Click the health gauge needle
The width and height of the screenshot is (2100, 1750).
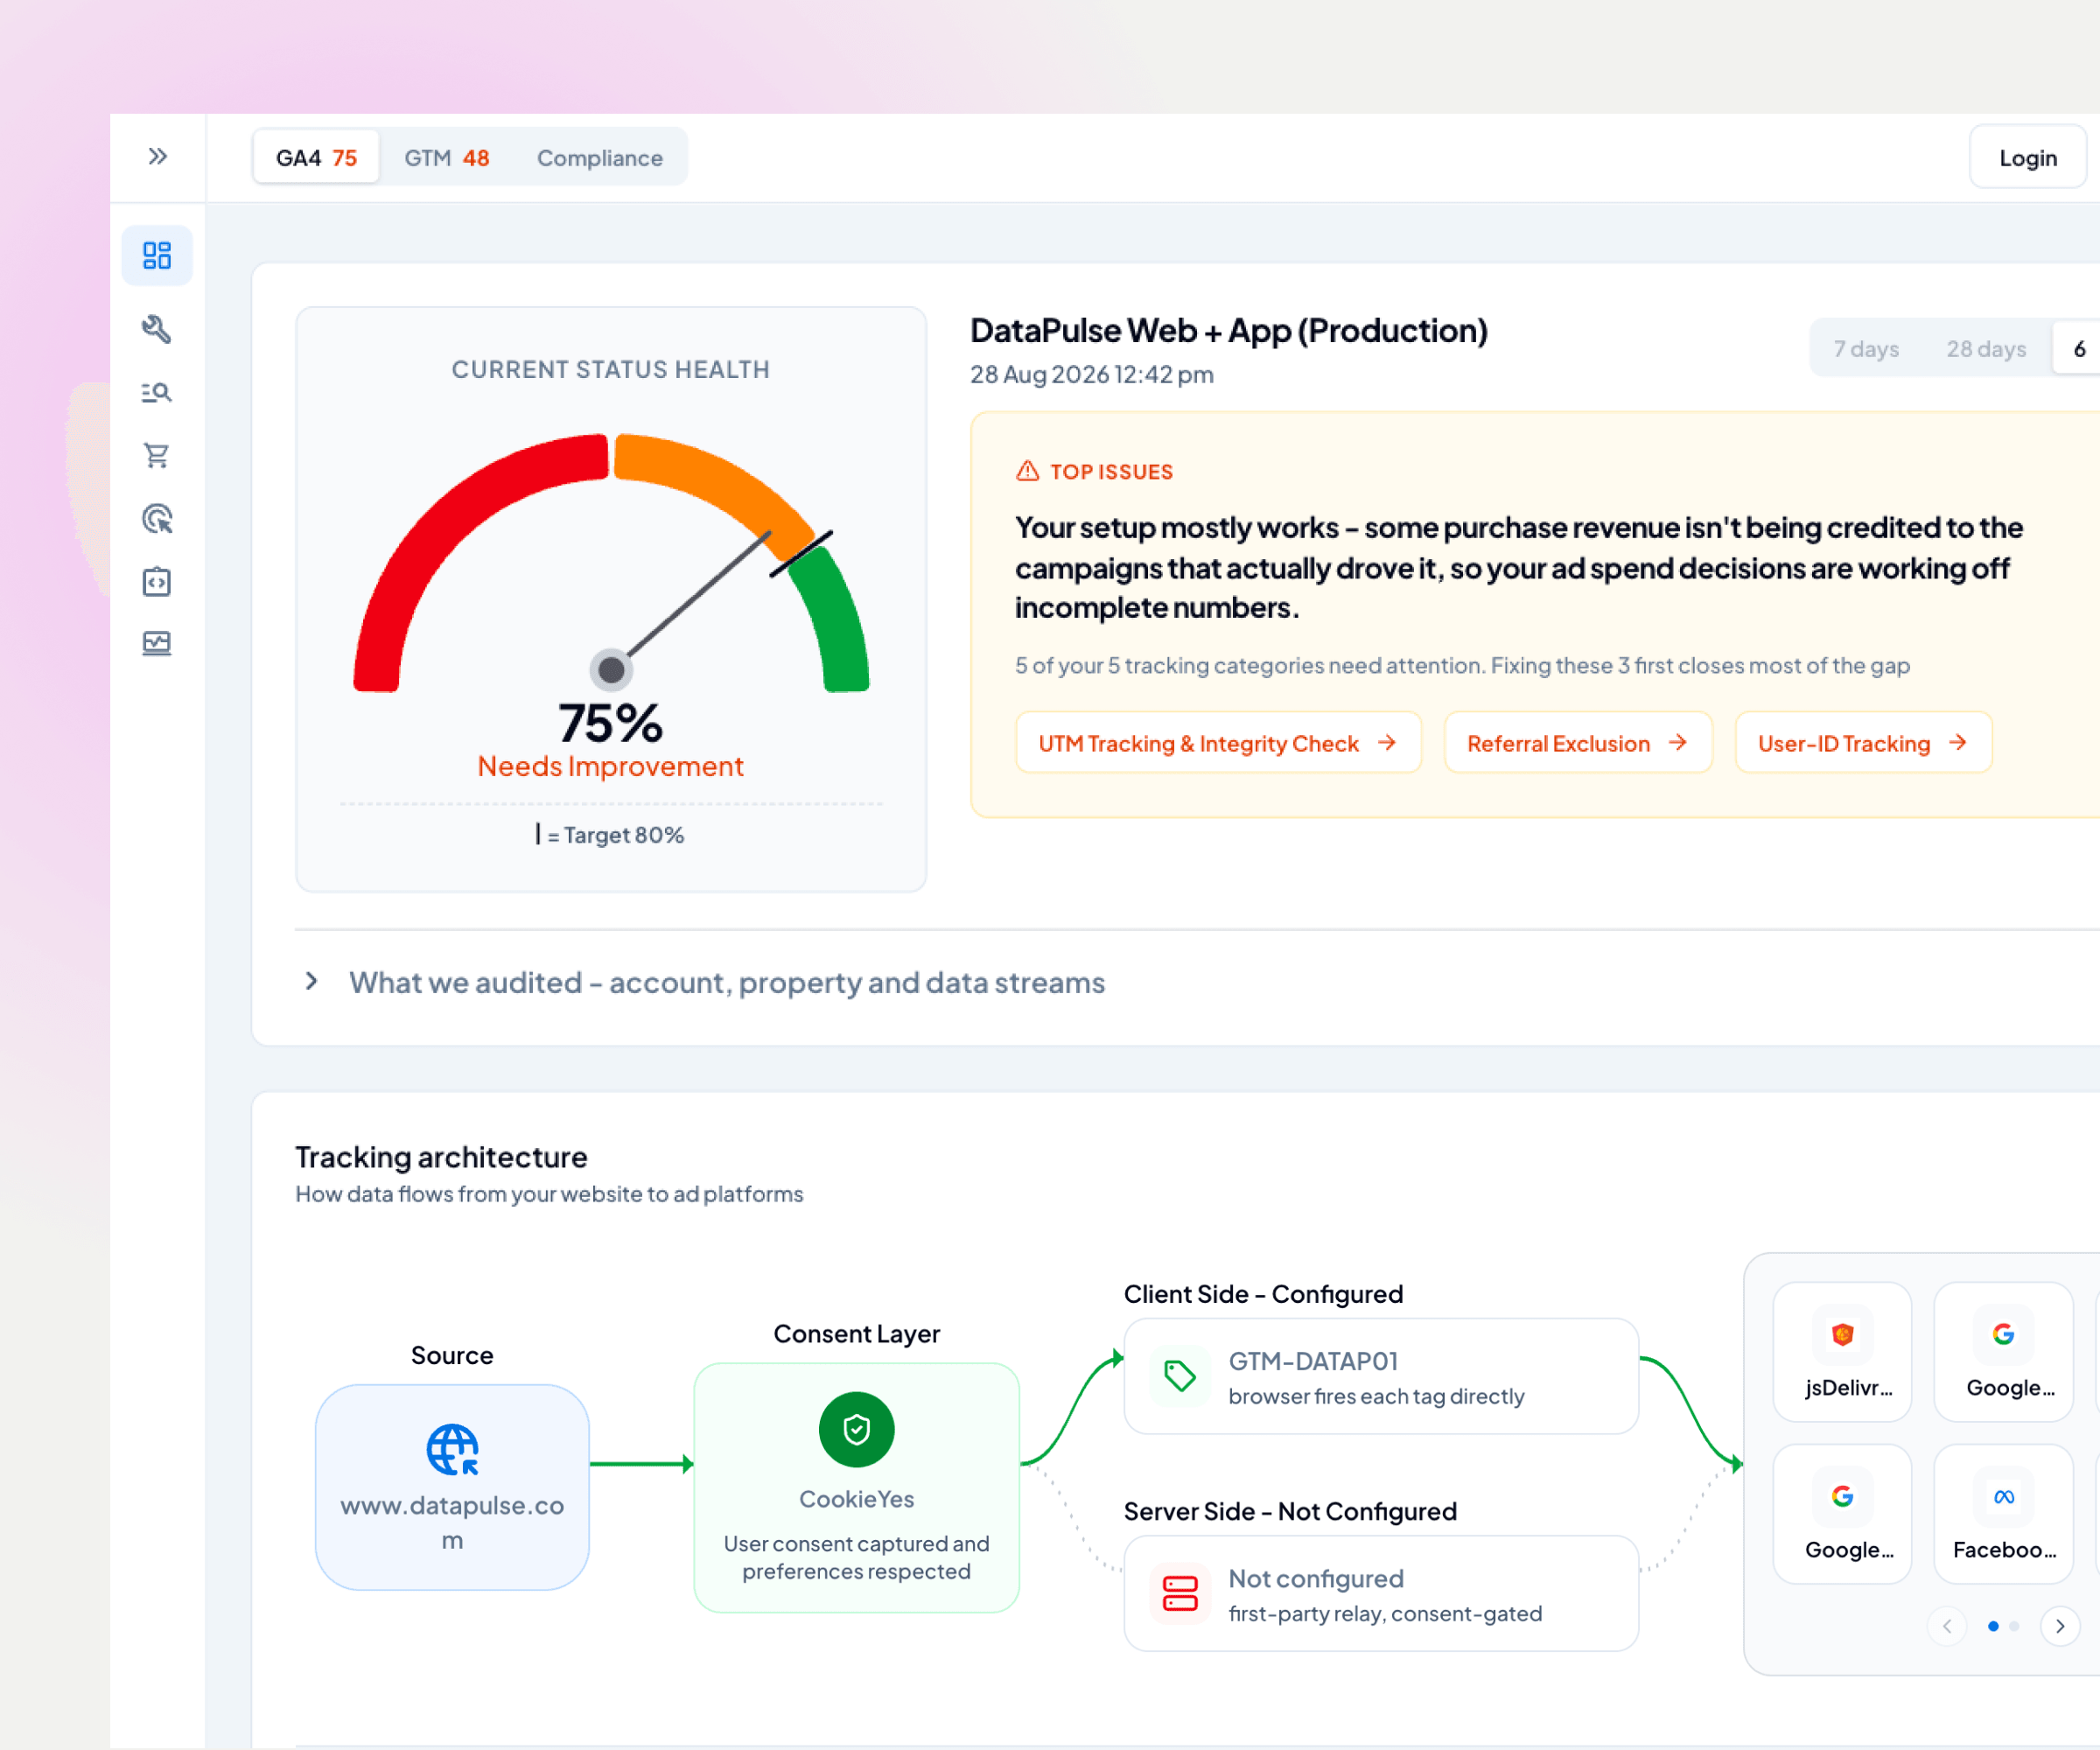692,601
